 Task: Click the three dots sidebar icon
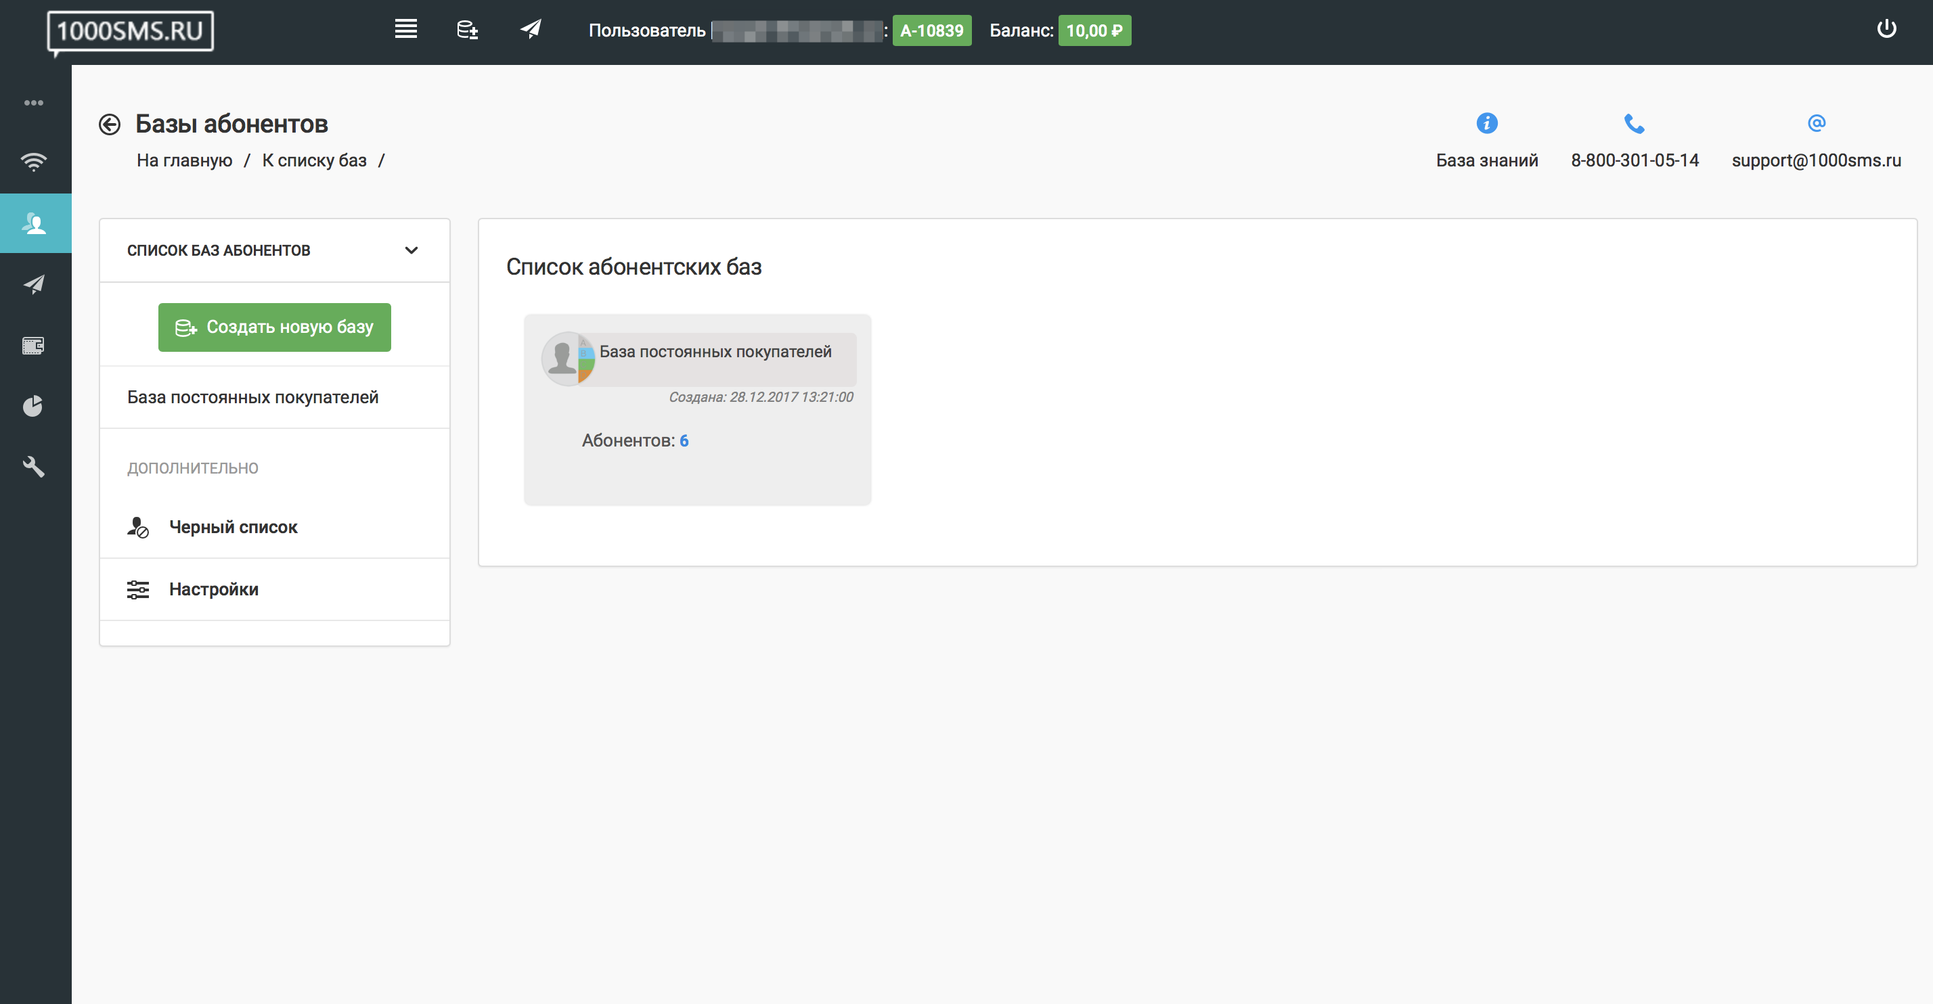point(34,103)
